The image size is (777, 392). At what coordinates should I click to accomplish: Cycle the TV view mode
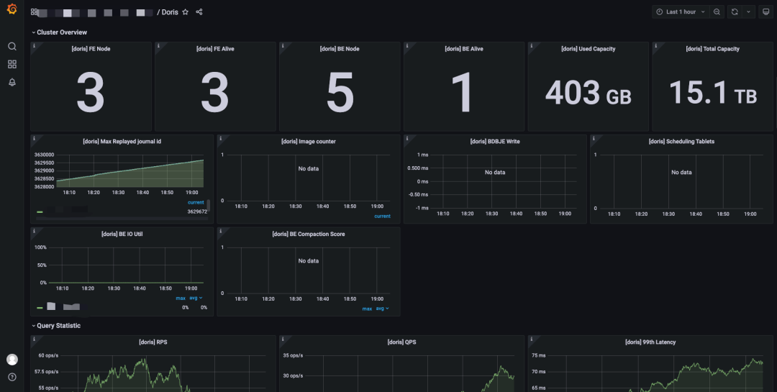pos(766,12)
